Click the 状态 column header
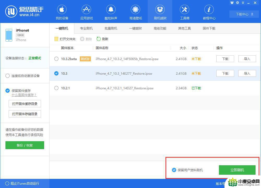Image resolution: width=261 pixels, height=188 pixels. click(x=195, y=48)
